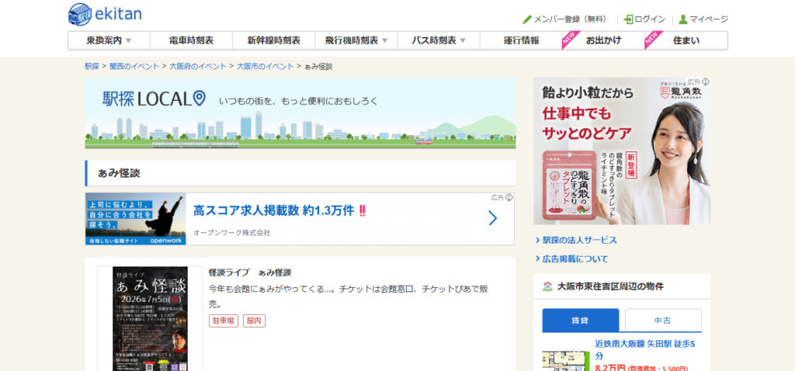Click the My Page person icon
The width and height of the screenshot is (795, 371).
click(683, 19)
